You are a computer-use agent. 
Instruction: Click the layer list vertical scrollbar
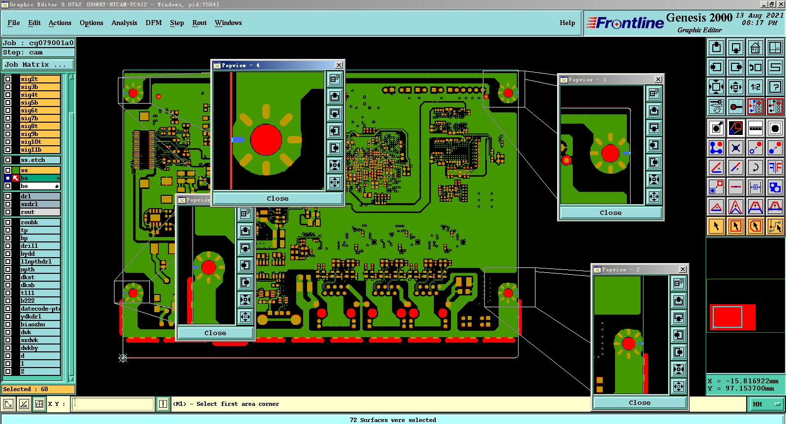point(71,228)
